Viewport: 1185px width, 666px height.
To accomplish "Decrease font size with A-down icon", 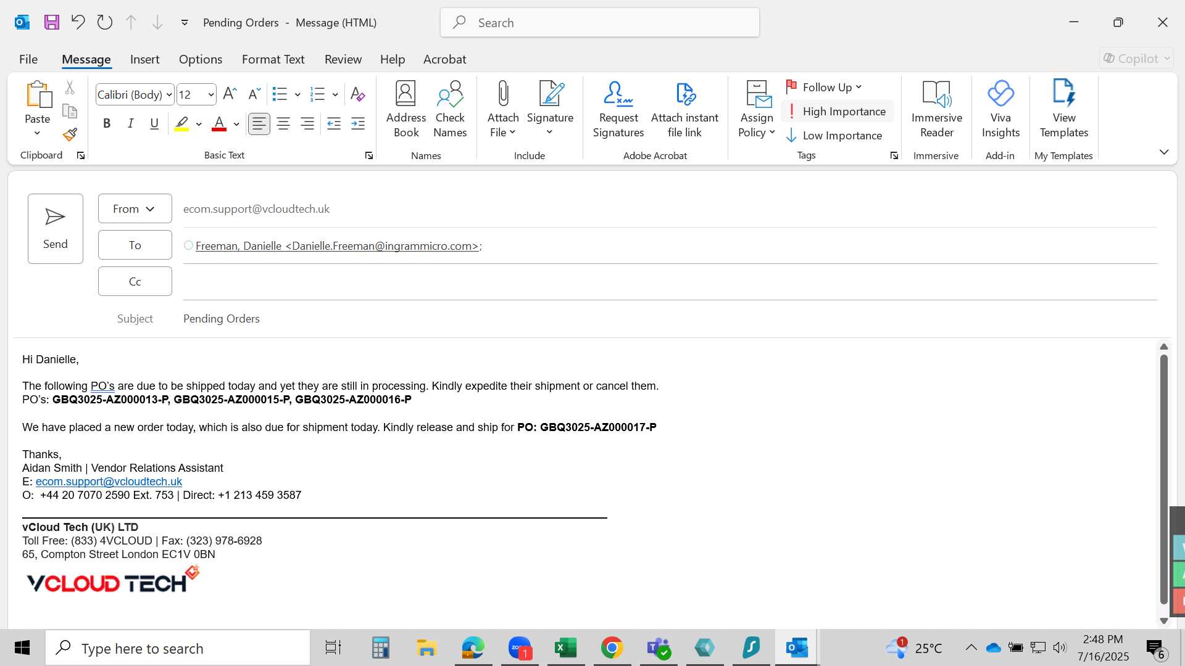I will point(254,94).
